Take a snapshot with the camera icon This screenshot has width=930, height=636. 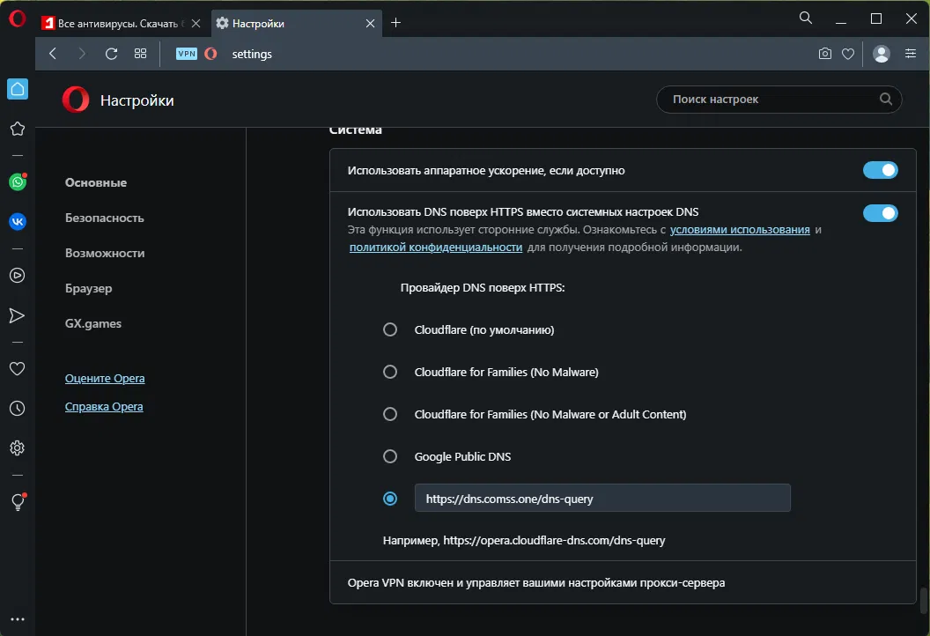[x=824, y=54]
